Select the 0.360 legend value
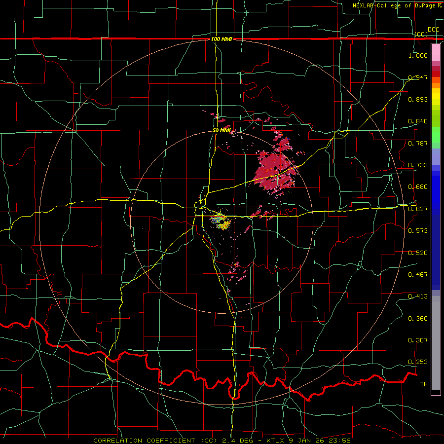Image resolution: width=444 pixels, height=444 pixels. coord(418,319)
